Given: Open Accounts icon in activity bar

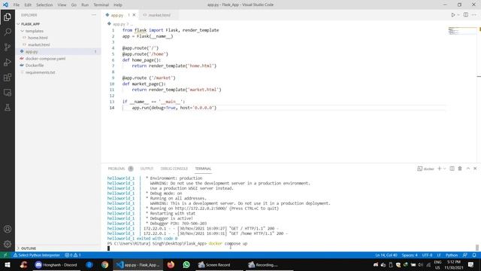Looking at the screenshot, I should click(x=8, y=229).
